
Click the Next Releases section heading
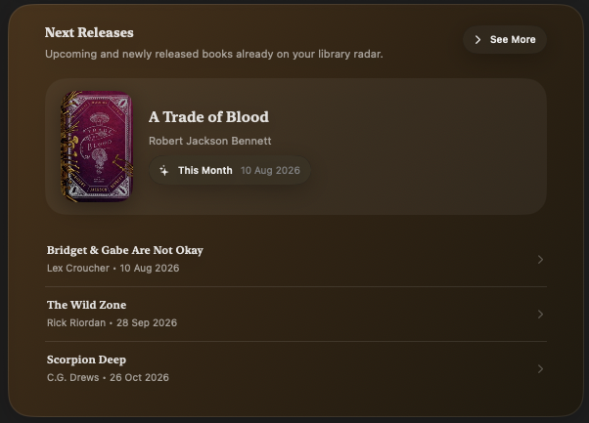click(89, 32)
